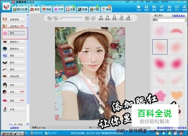Select the orange heart blush thumbnail

click(x=176, y=96)
